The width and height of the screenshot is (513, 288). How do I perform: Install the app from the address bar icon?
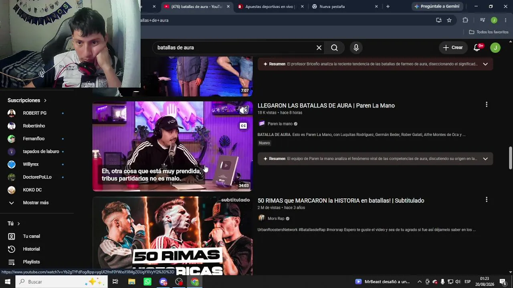[439, 20]
